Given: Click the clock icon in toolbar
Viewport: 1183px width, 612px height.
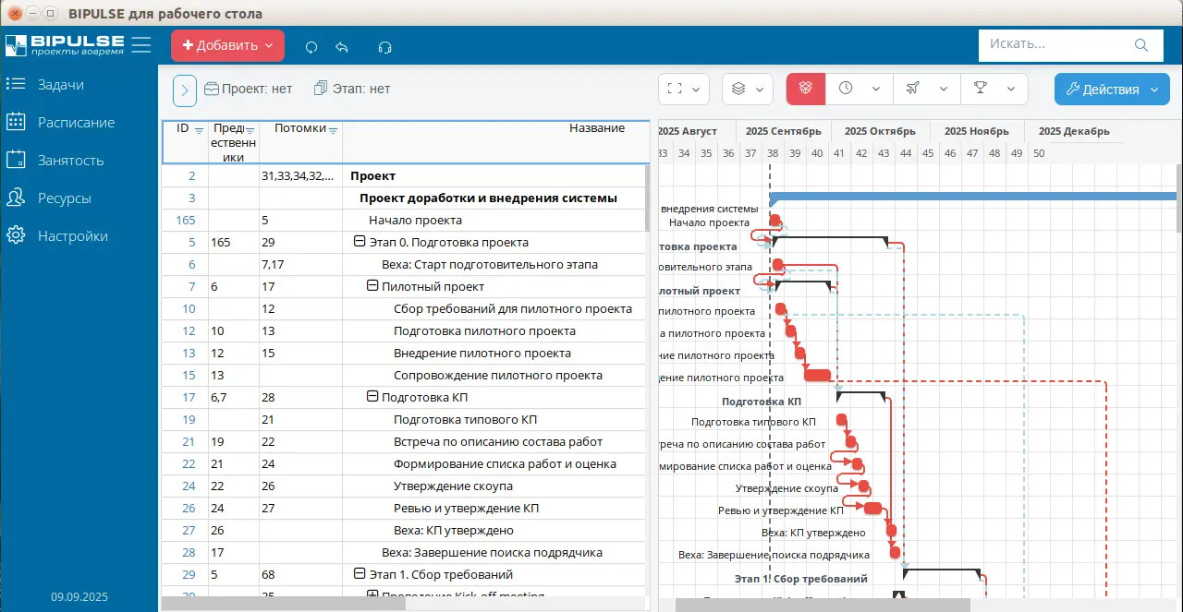Looking at the screenshot, I should (x=846, y=89).
